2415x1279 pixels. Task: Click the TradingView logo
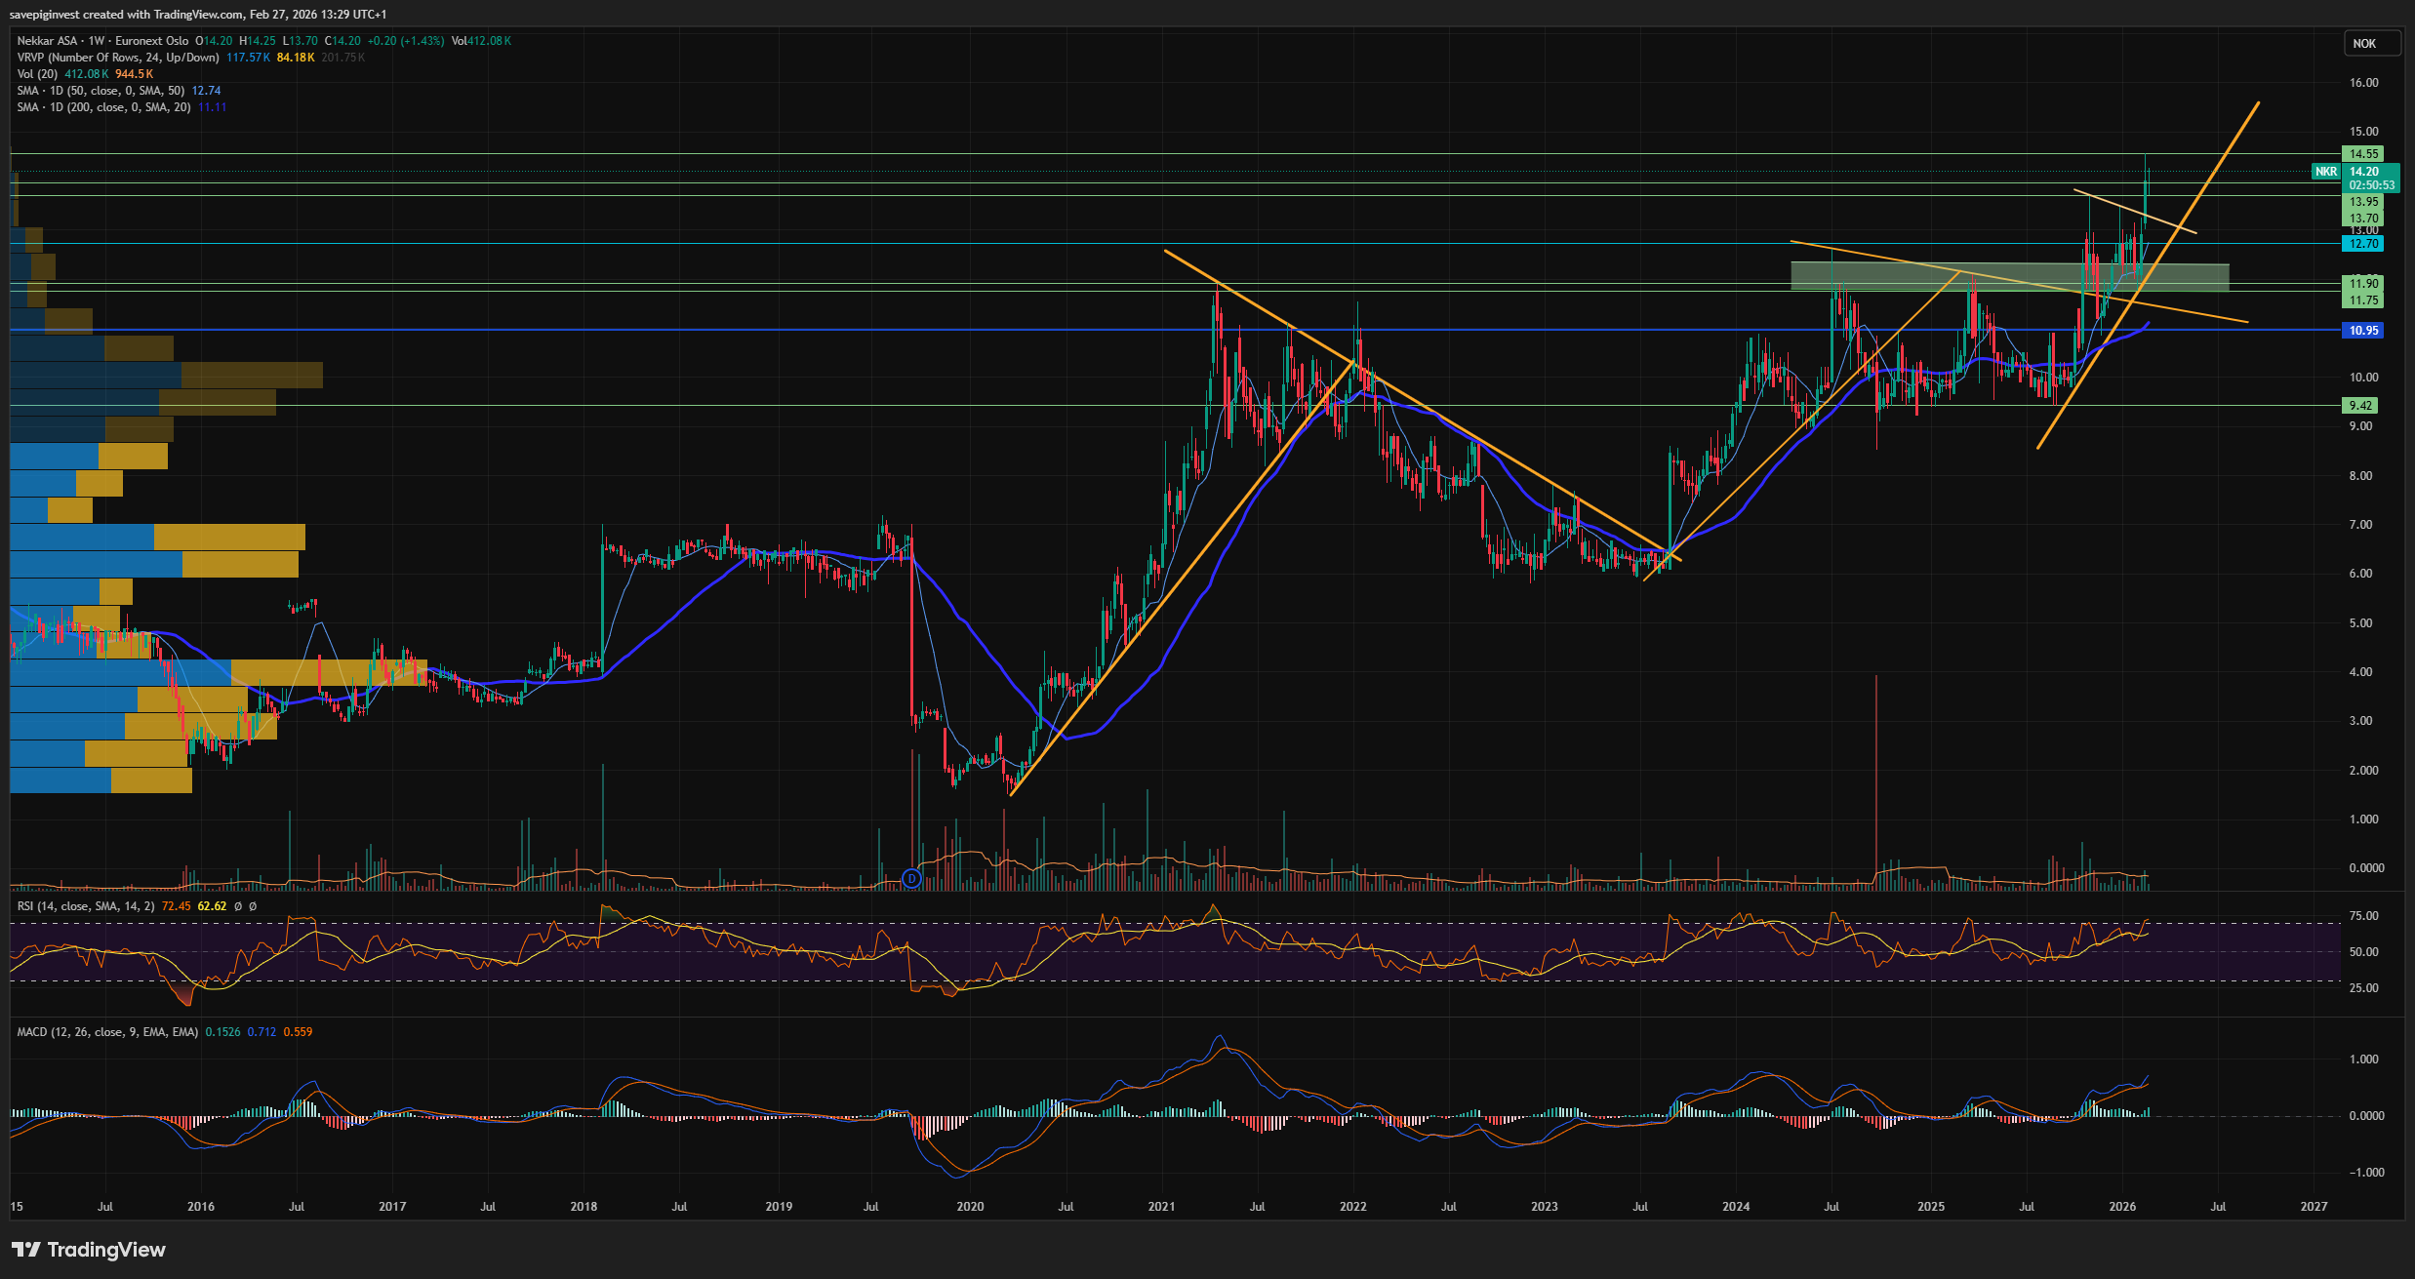(89, 1250)
